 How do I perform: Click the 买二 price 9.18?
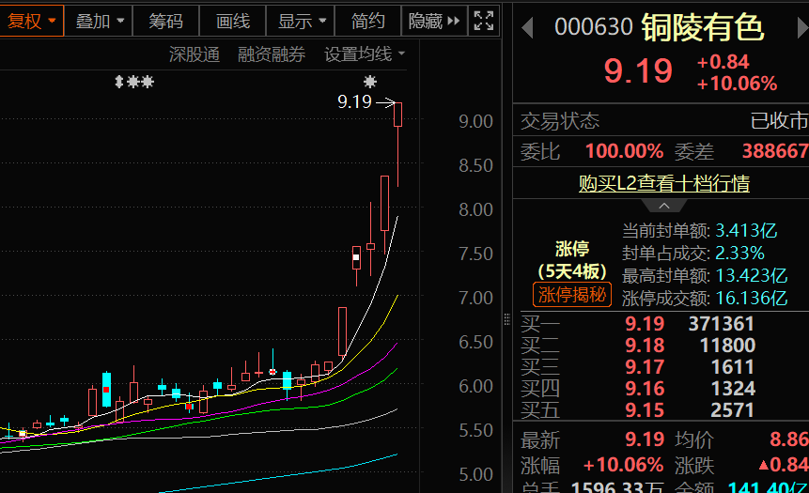click(645, 345)
